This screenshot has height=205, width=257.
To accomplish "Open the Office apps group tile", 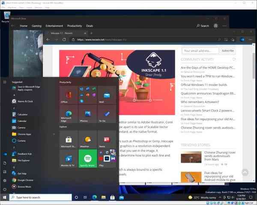I will (x=88, y=95).
